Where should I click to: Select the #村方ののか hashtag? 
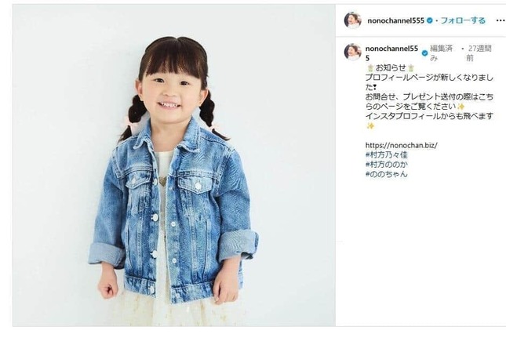point(386,165)
